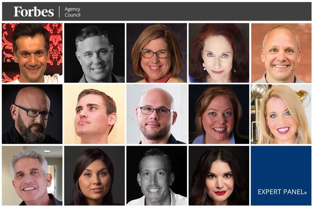Select the blonde woman with pink lipstick portrait
Screen dimensions: 313x213
click(281, 114)
